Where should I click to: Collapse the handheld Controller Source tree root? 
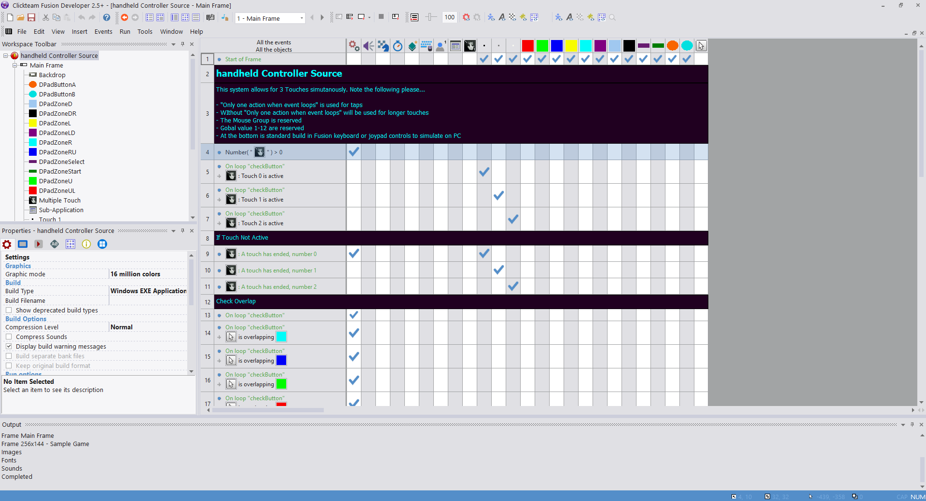pos(6,55)
